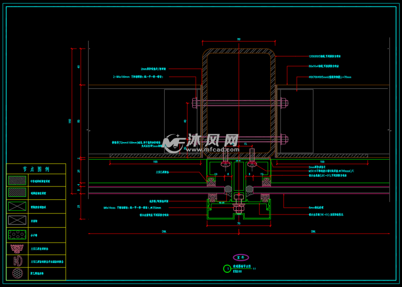Click the green circled number 1 marker

coord(227,269)
